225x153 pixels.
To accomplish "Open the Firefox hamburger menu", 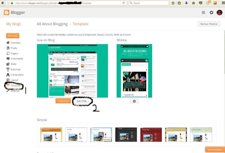I will click(x=223, y=3).
